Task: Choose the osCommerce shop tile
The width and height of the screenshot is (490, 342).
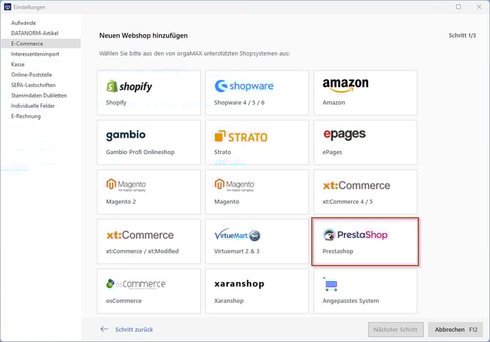Action: coord(149,291)
